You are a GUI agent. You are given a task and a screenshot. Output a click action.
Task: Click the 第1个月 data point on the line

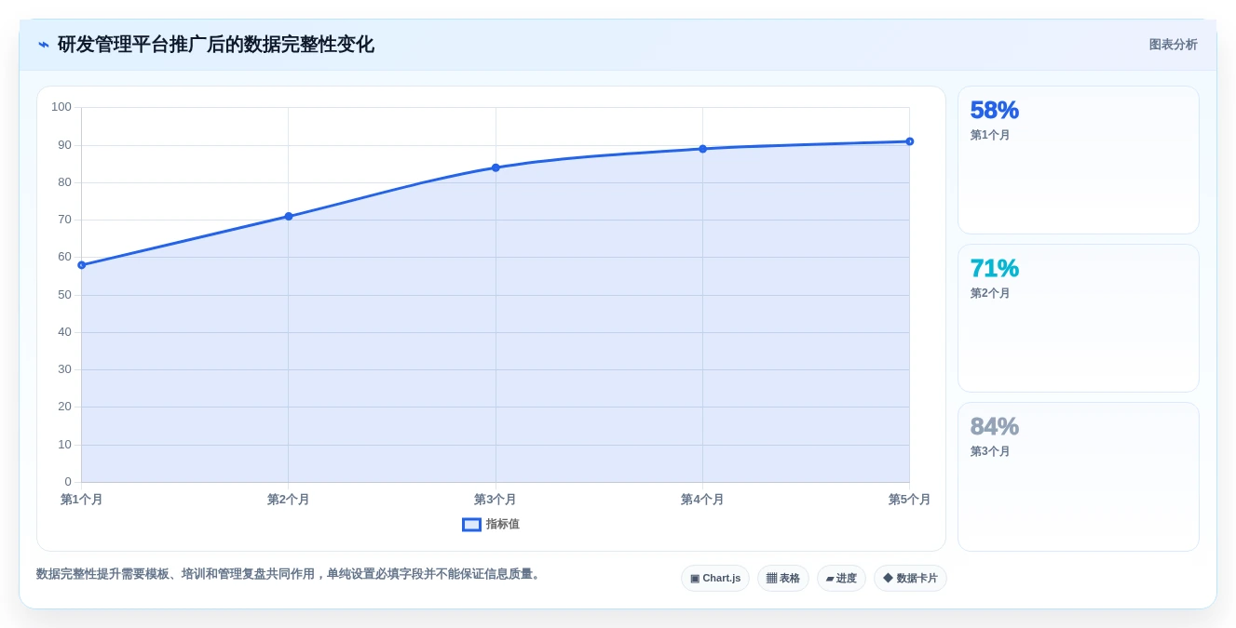point(82,265)
